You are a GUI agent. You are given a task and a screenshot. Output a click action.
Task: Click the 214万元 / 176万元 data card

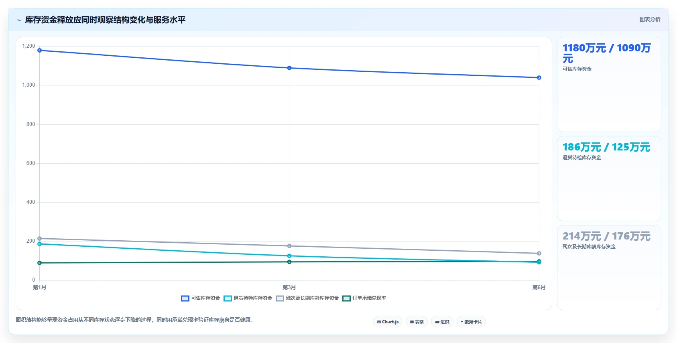click(x=609, y=268)
